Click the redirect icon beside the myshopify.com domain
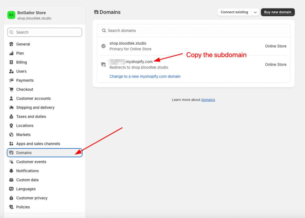 (103, 64)
